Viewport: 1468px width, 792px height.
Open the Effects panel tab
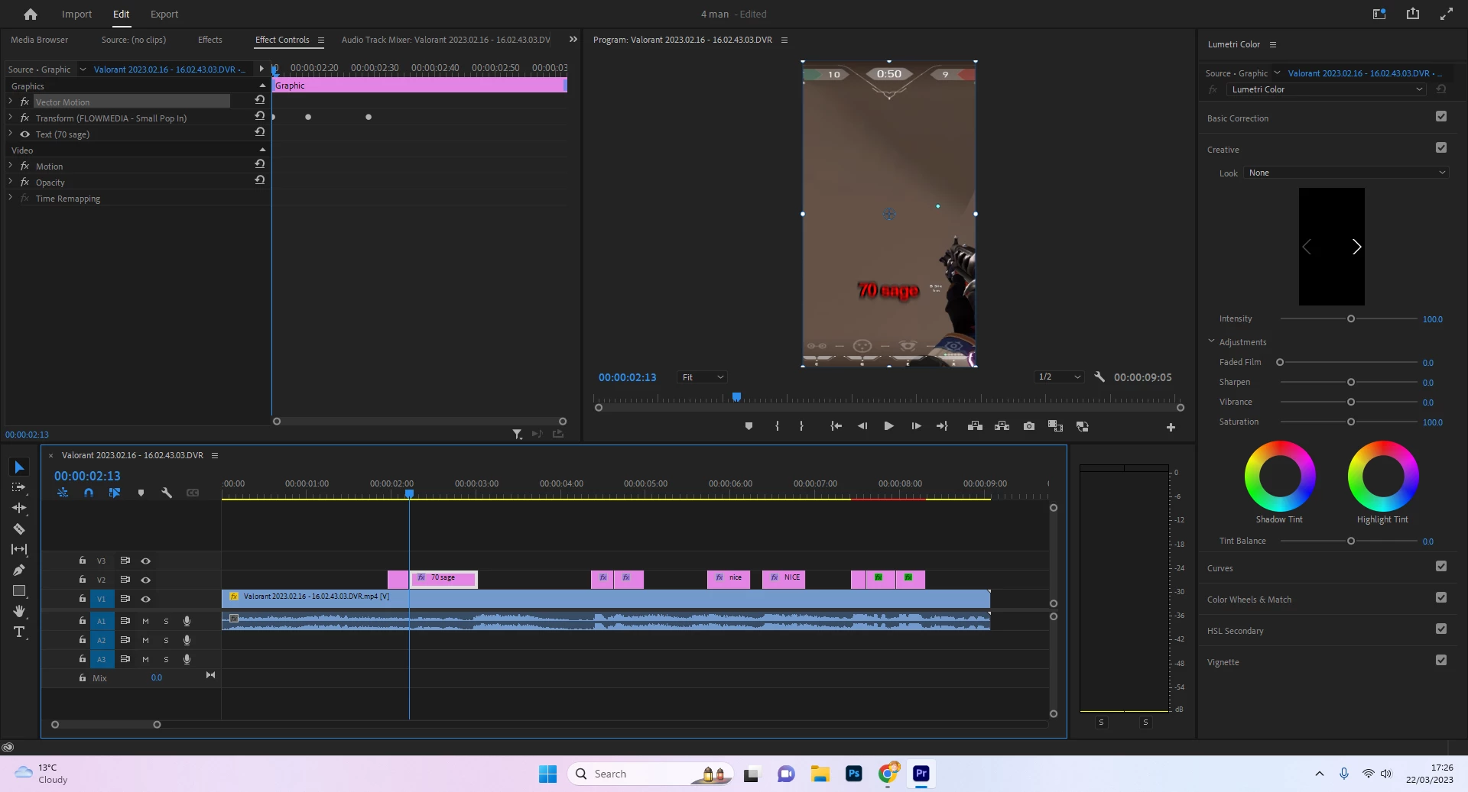point(210,40)
